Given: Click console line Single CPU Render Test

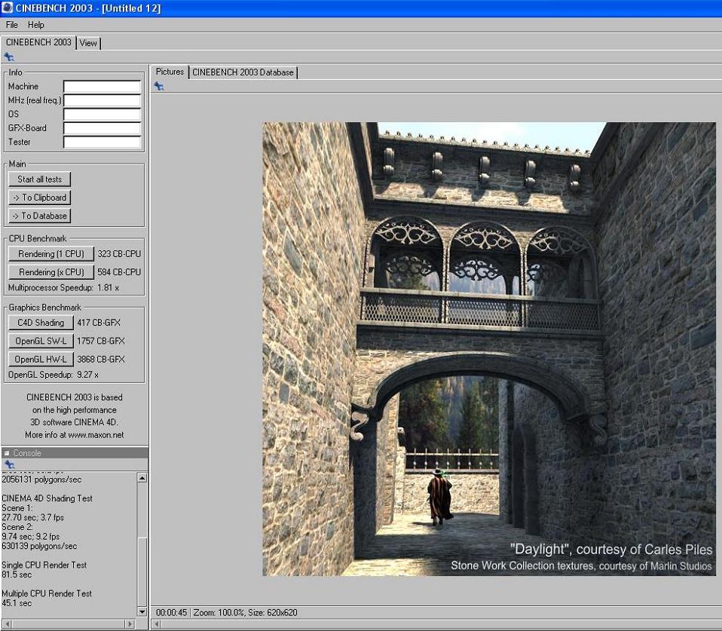Looking at the screenshot, I should click(x=44, y=565).
